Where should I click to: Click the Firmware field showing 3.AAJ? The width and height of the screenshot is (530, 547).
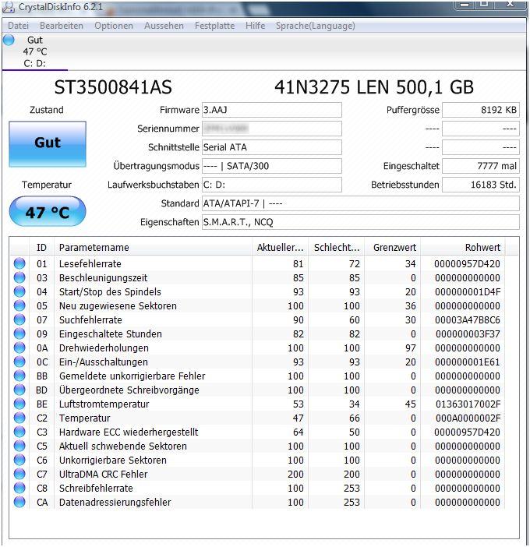coord(272,110)
